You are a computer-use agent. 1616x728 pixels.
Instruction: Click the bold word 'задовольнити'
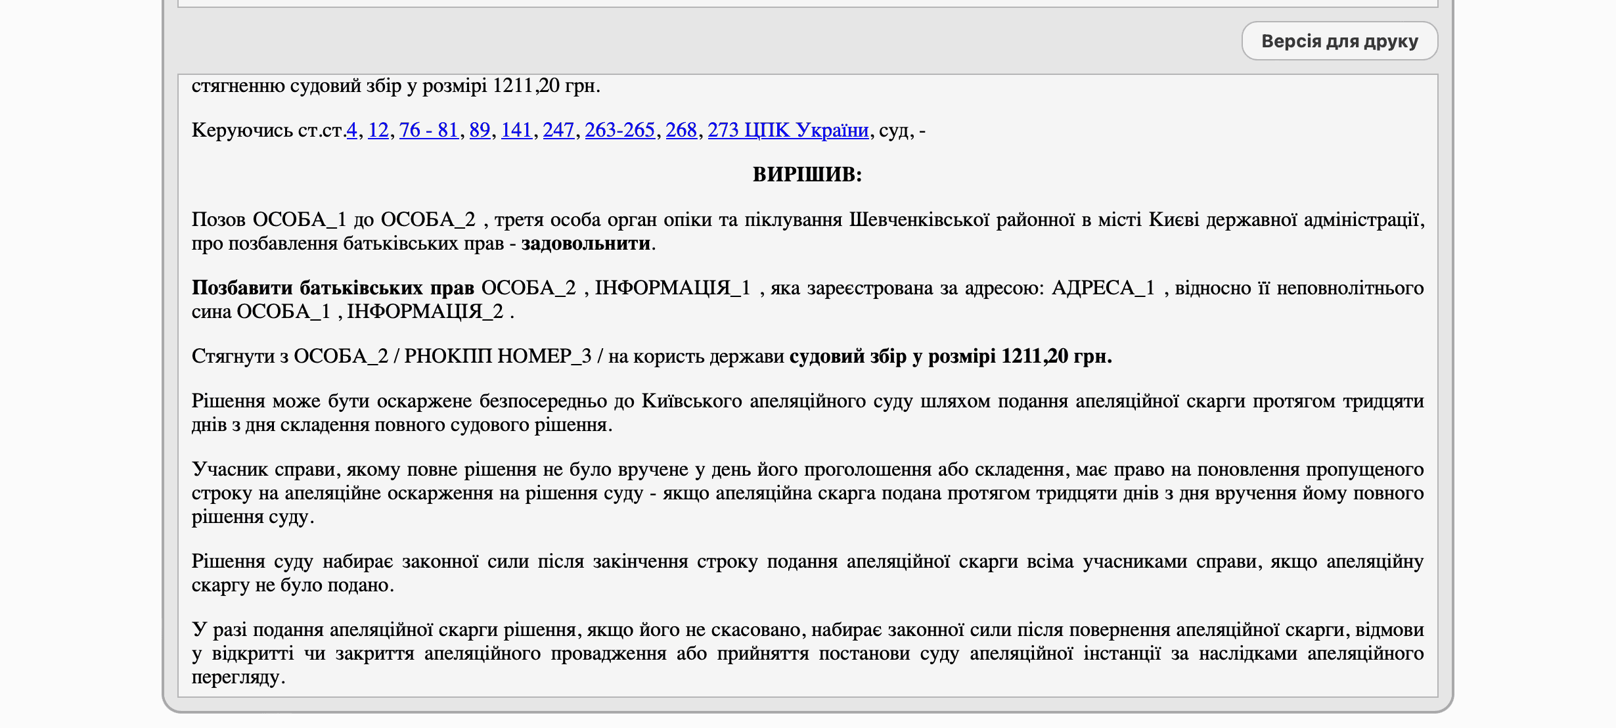[x=586, y=243]
